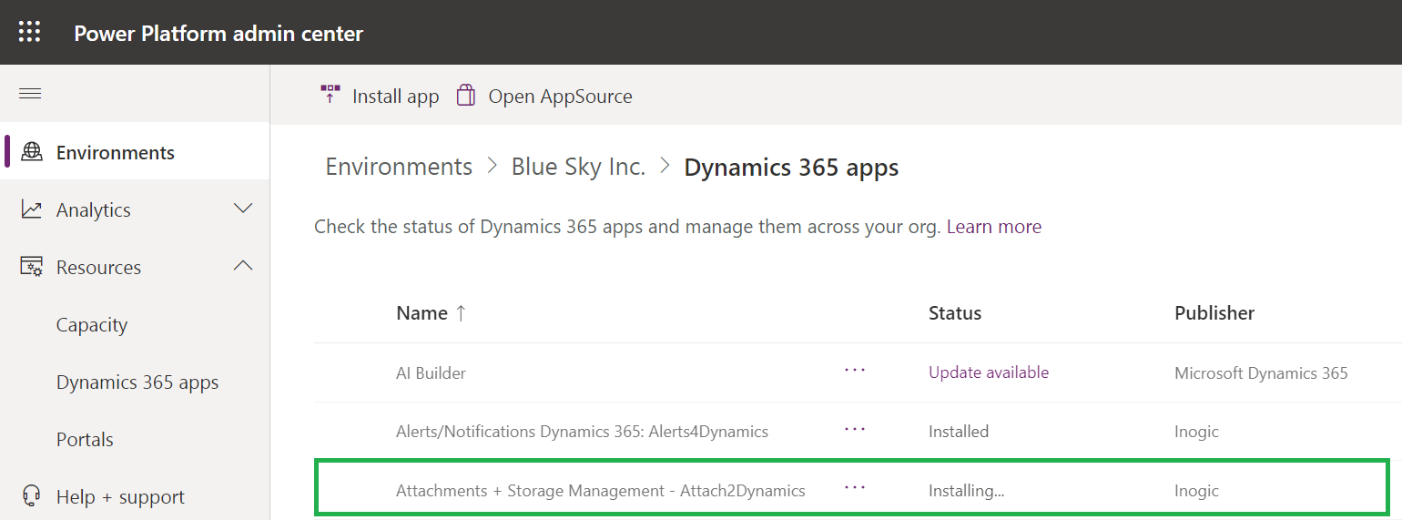Screen dimensions: 1402x520
Task: Sort by the Status column header
Action: pos(955,312)
